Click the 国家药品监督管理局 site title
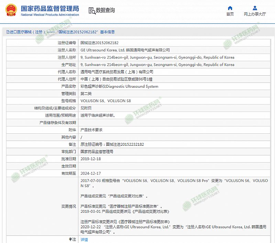Viewport: 275px width, 243px height. click(50, 8)
